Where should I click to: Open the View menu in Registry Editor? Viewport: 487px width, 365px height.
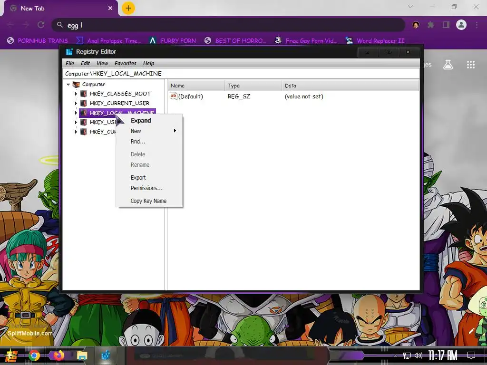(102, 63)
